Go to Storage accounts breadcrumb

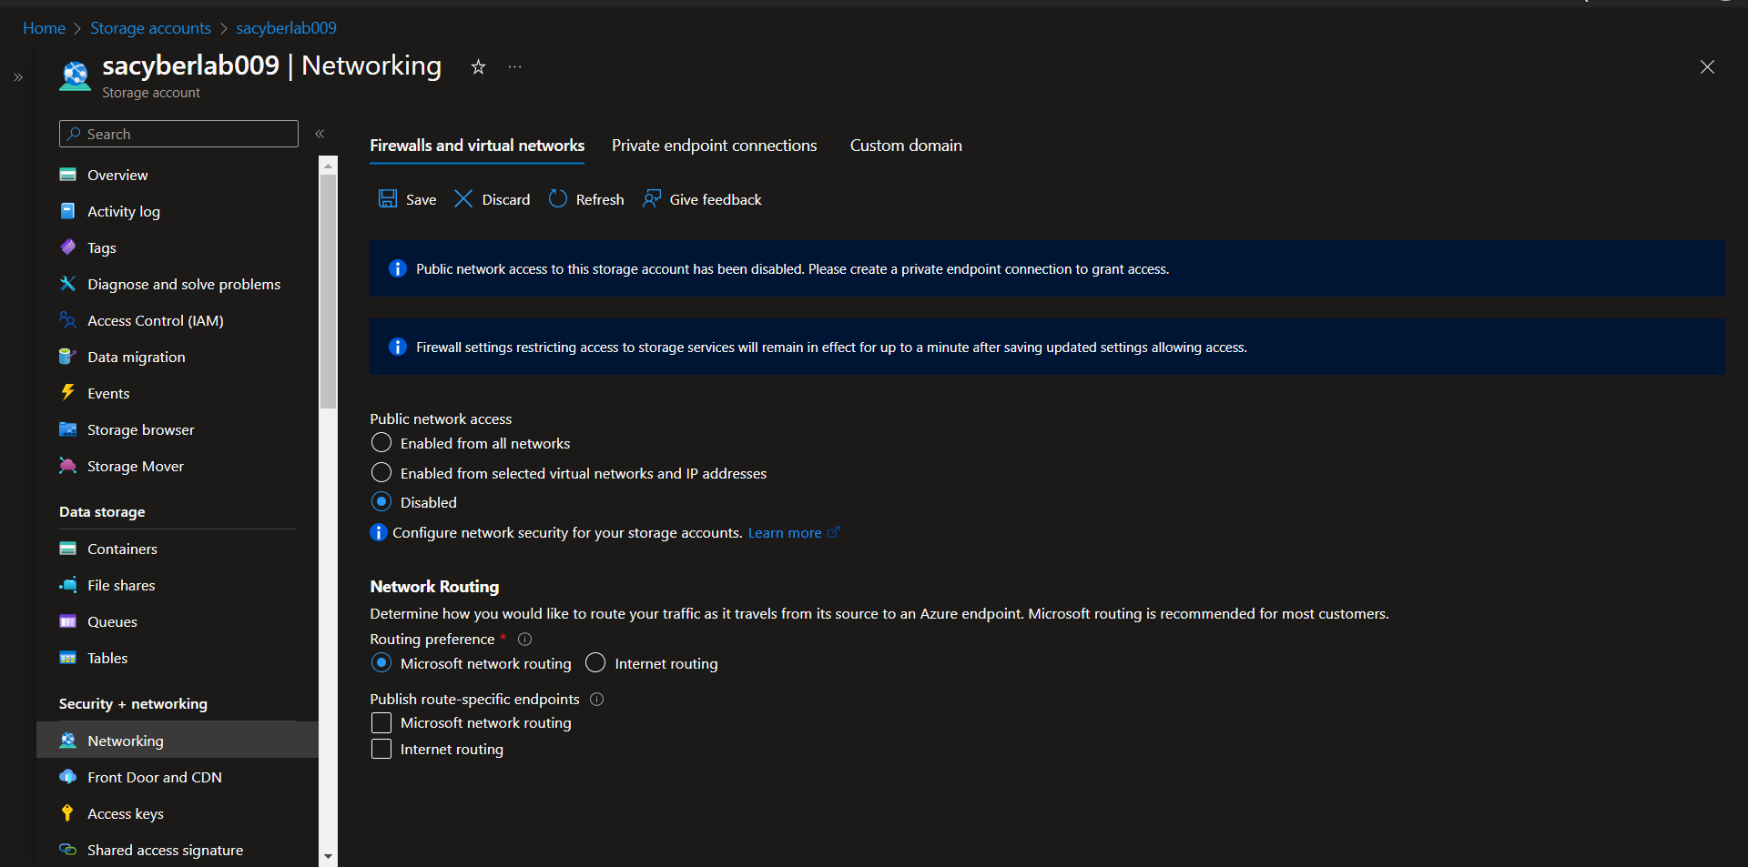click(150, 28)
